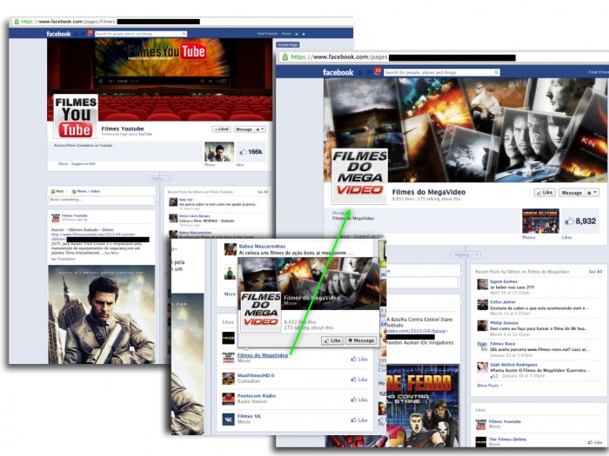The width and height of the screenshot is (609, 456).
Task: Click Find Friends in Filmes Youtube top bar
Action: point(268,34)
